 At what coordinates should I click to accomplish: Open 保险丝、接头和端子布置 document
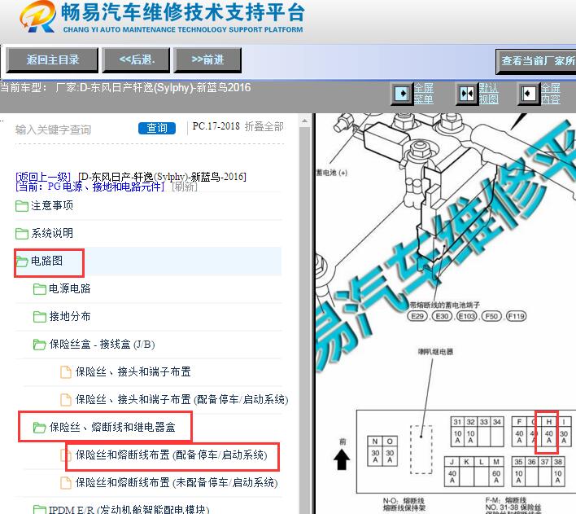[133, 371]
